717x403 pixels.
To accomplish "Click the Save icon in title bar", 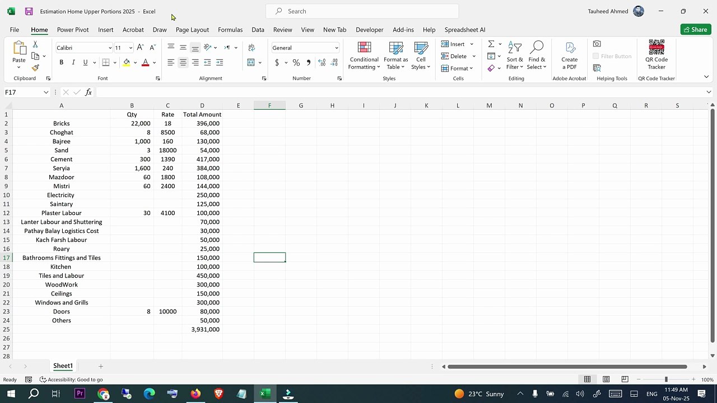I will pos(29,11).
